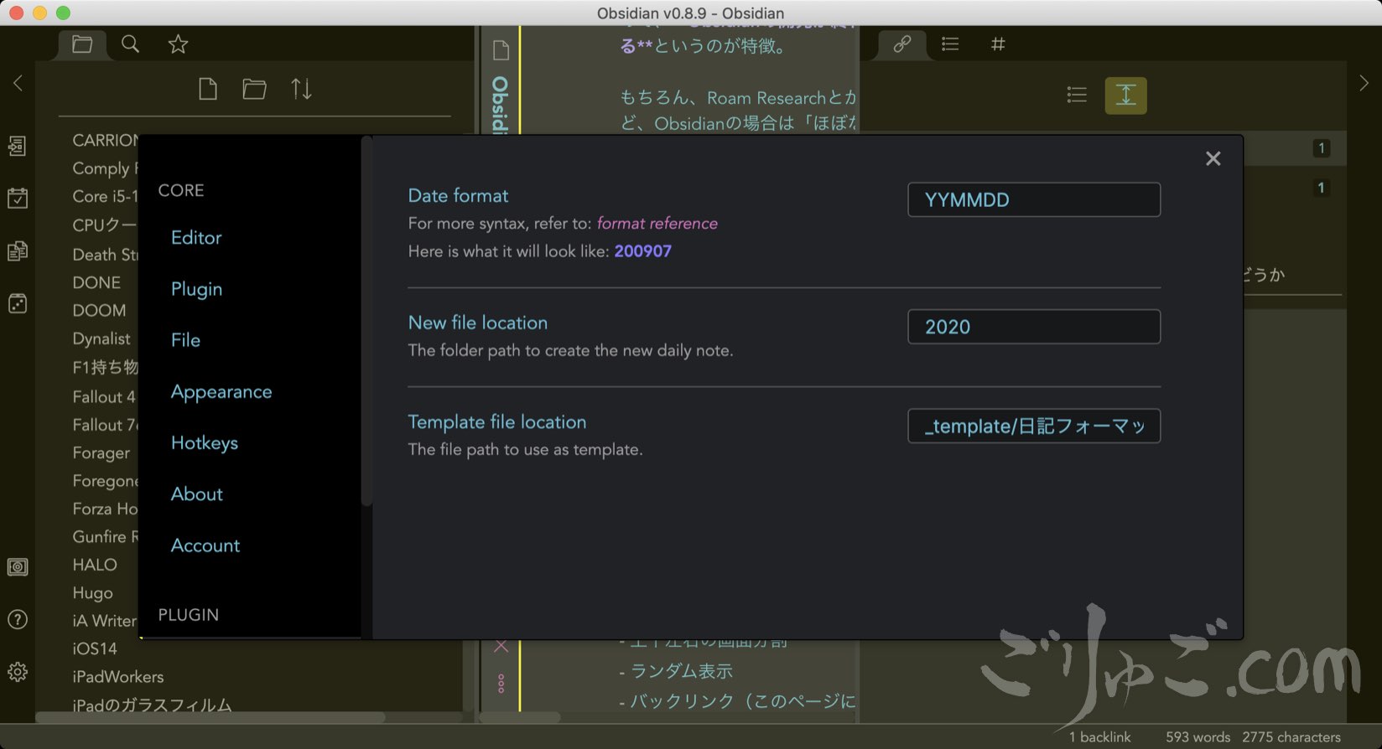Change file sort order
Screen dimensions: 1382x749
(x=301, y=89)
